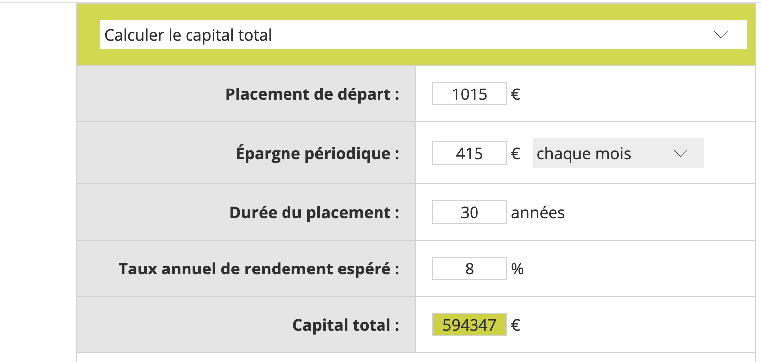This screenshot has height=362, width=761.
Task: Click the Taux annuel de rendement input
Action: (469, 269)
